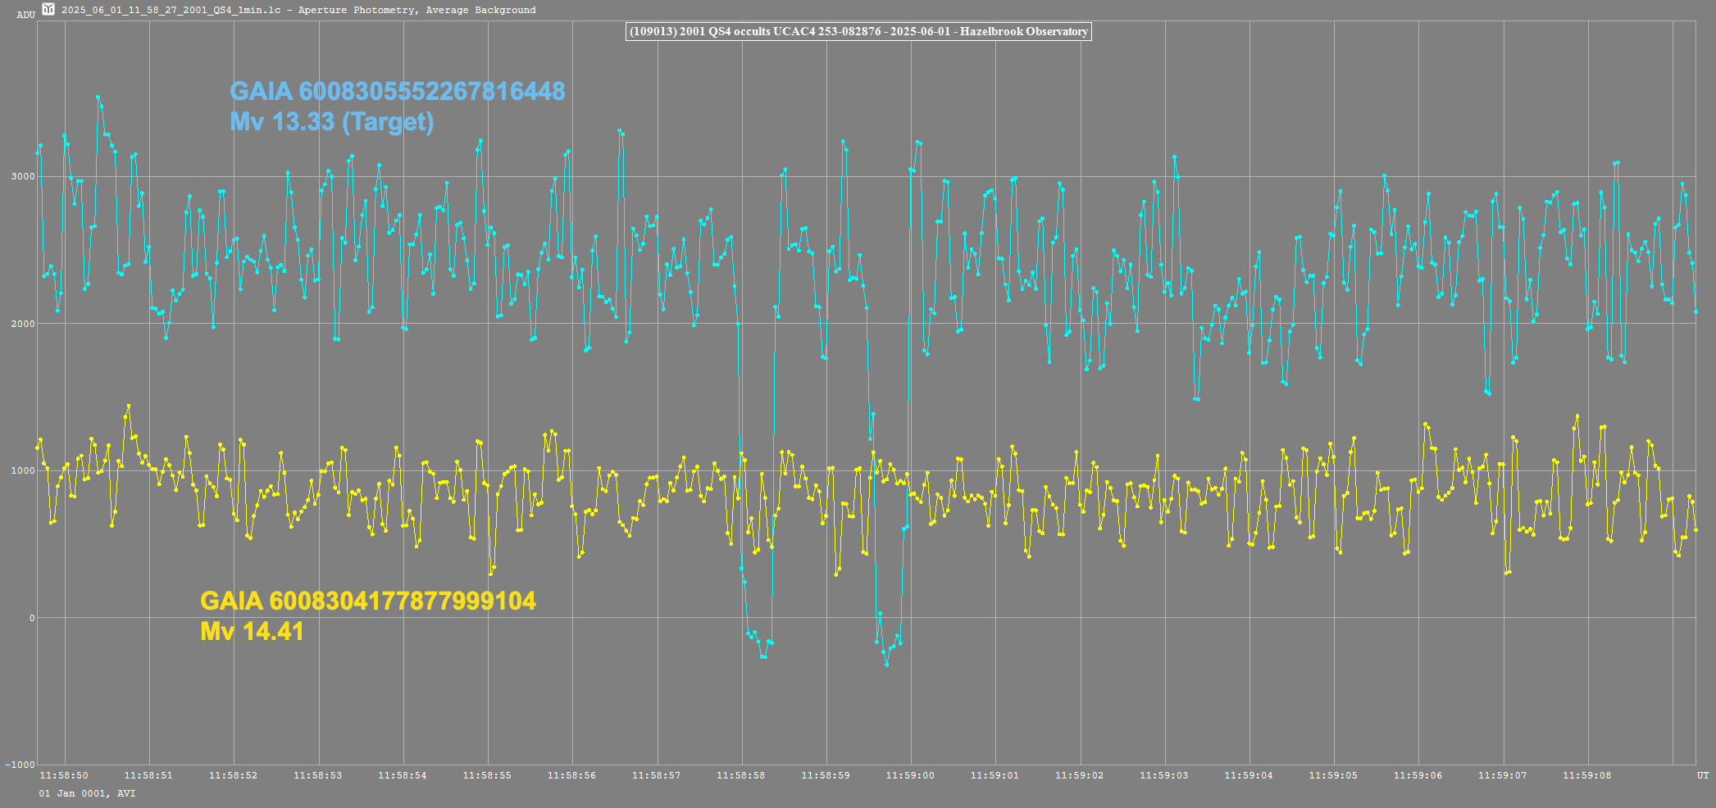Click the UT label at bottom right
This screenshot has height=808, width=1716.
[1702, 775]
